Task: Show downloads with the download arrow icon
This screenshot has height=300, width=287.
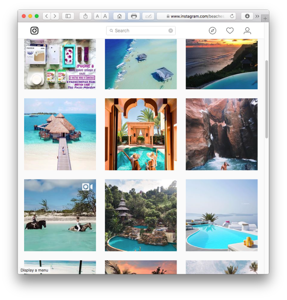Action: tap(247, 16)
